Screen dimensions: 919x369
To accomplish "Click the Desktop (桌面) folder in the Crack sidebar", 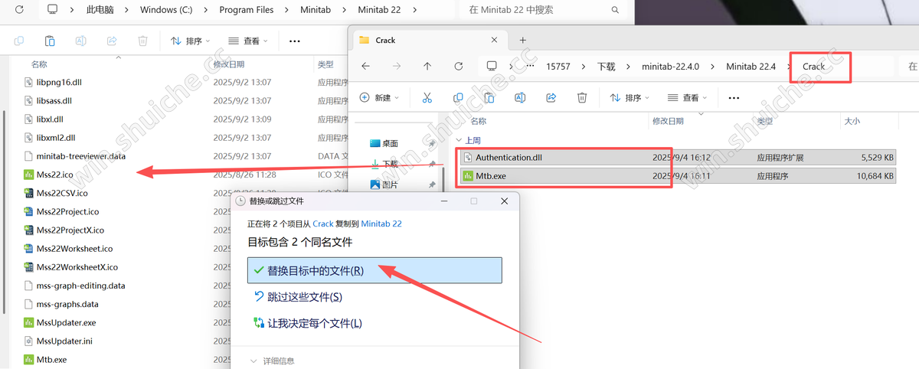I will click(x=384, y=143).
